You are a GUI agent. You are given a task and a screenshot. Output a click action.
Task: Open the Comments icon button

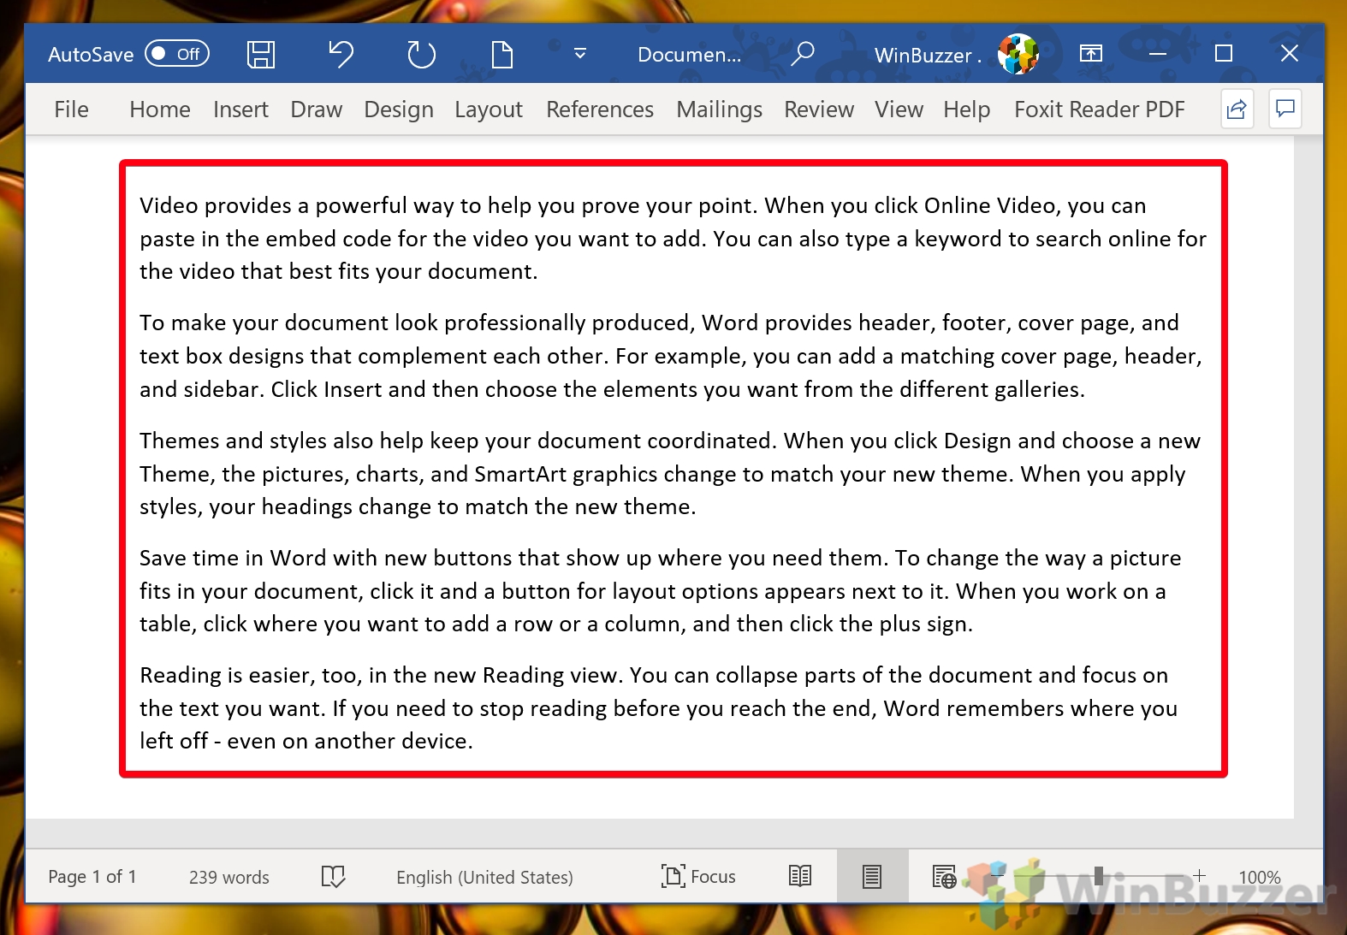coord(1285,109)
